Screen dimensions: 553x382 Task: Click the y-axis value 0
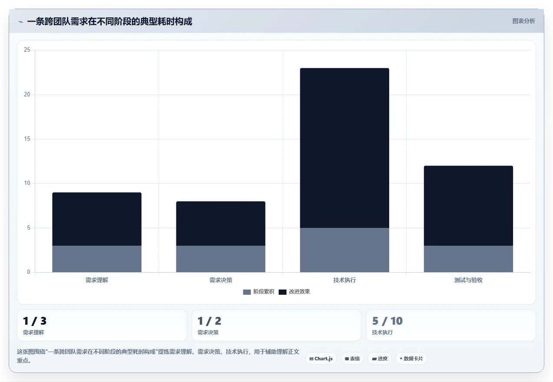[29, 272]
